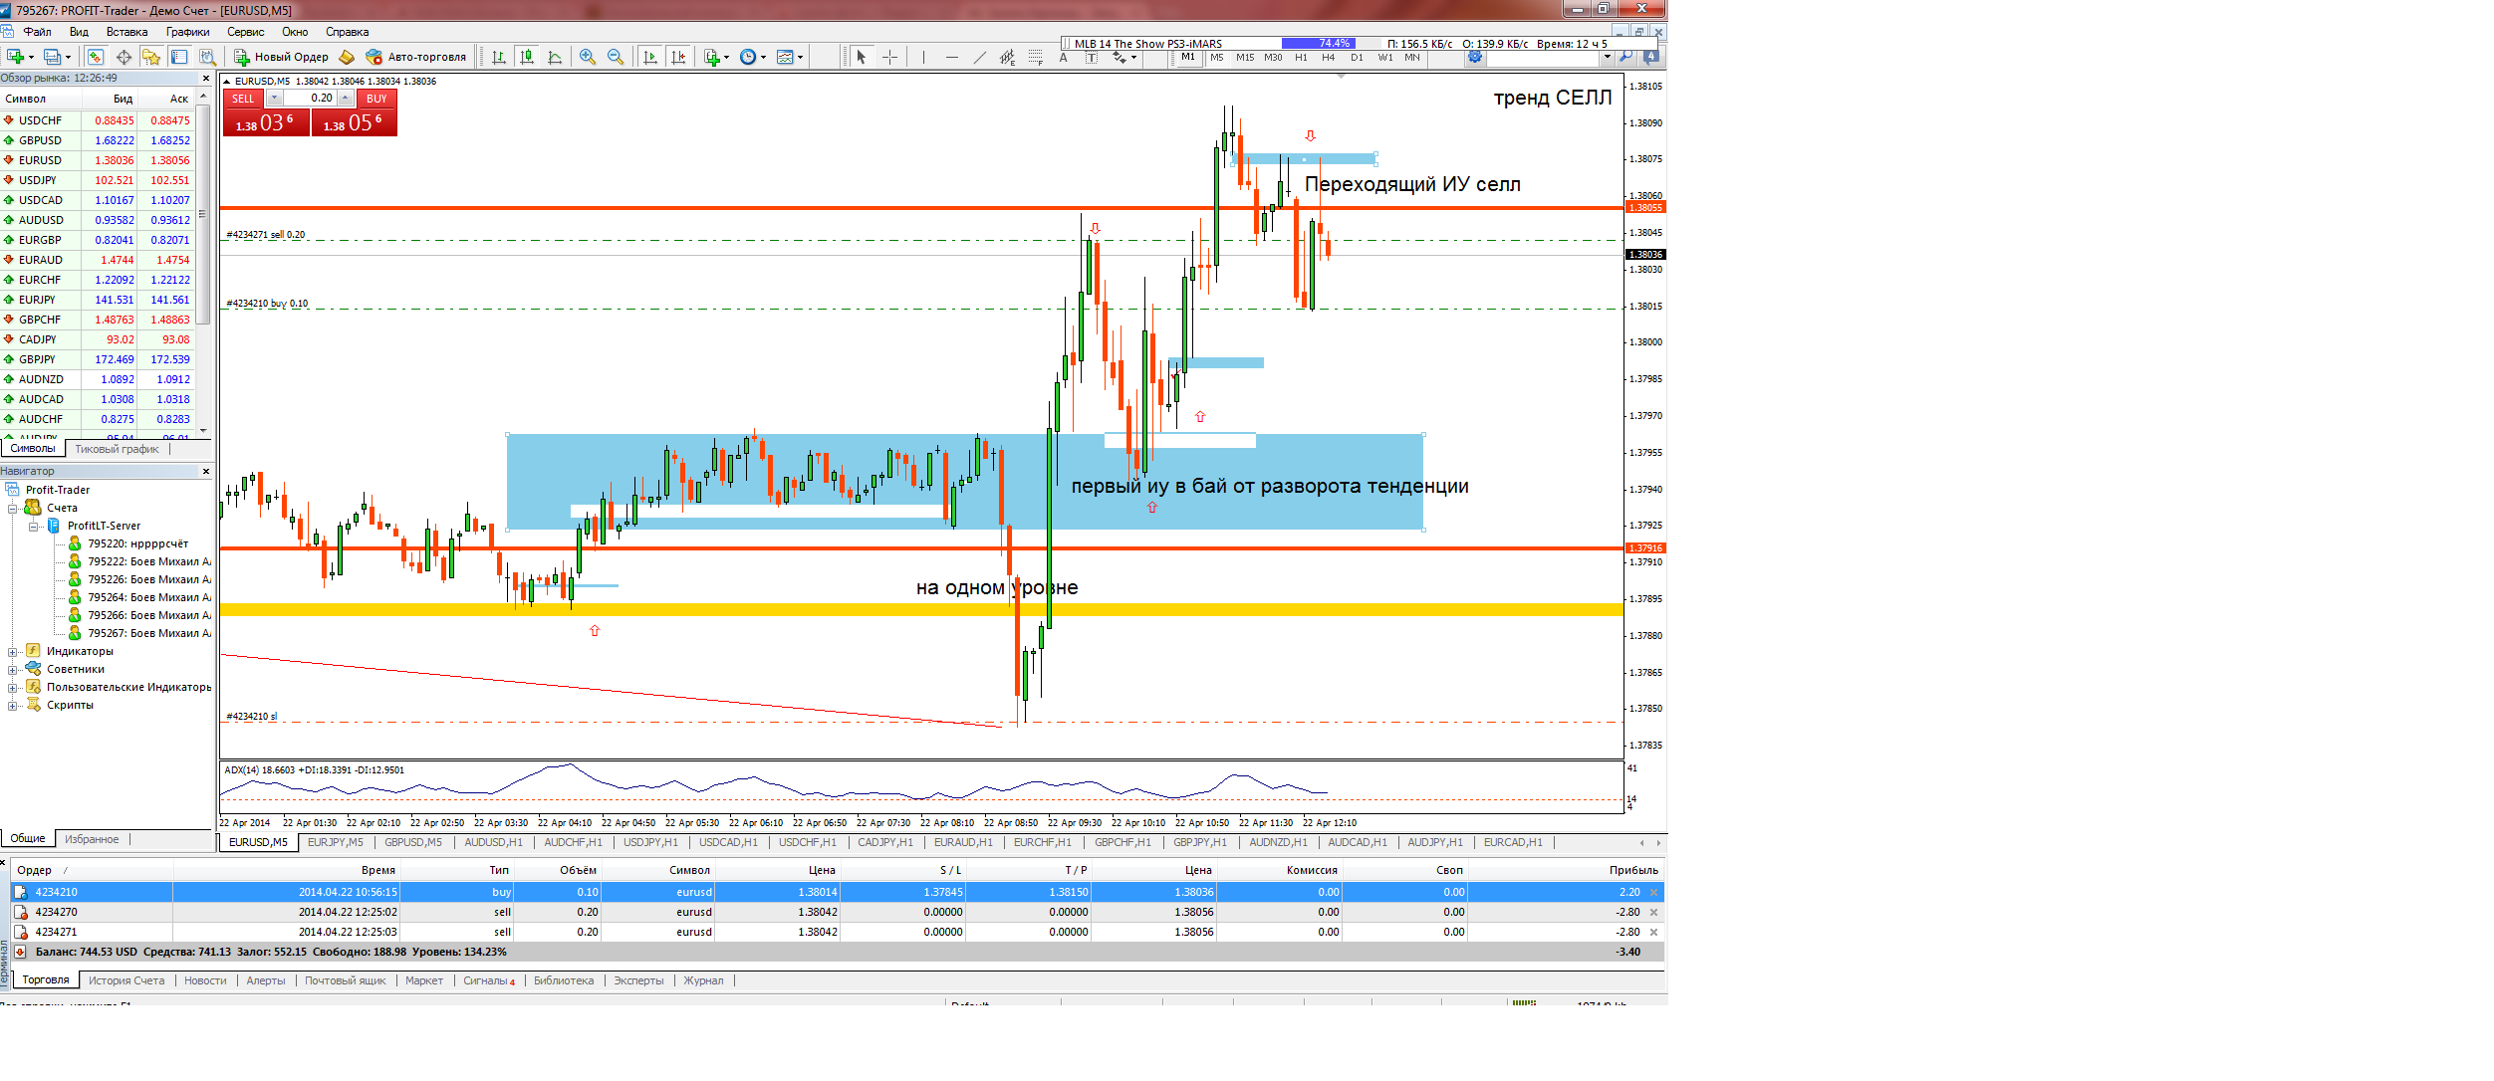
Task: Toggle the Terminal panel button
Action: pos(179,57)
